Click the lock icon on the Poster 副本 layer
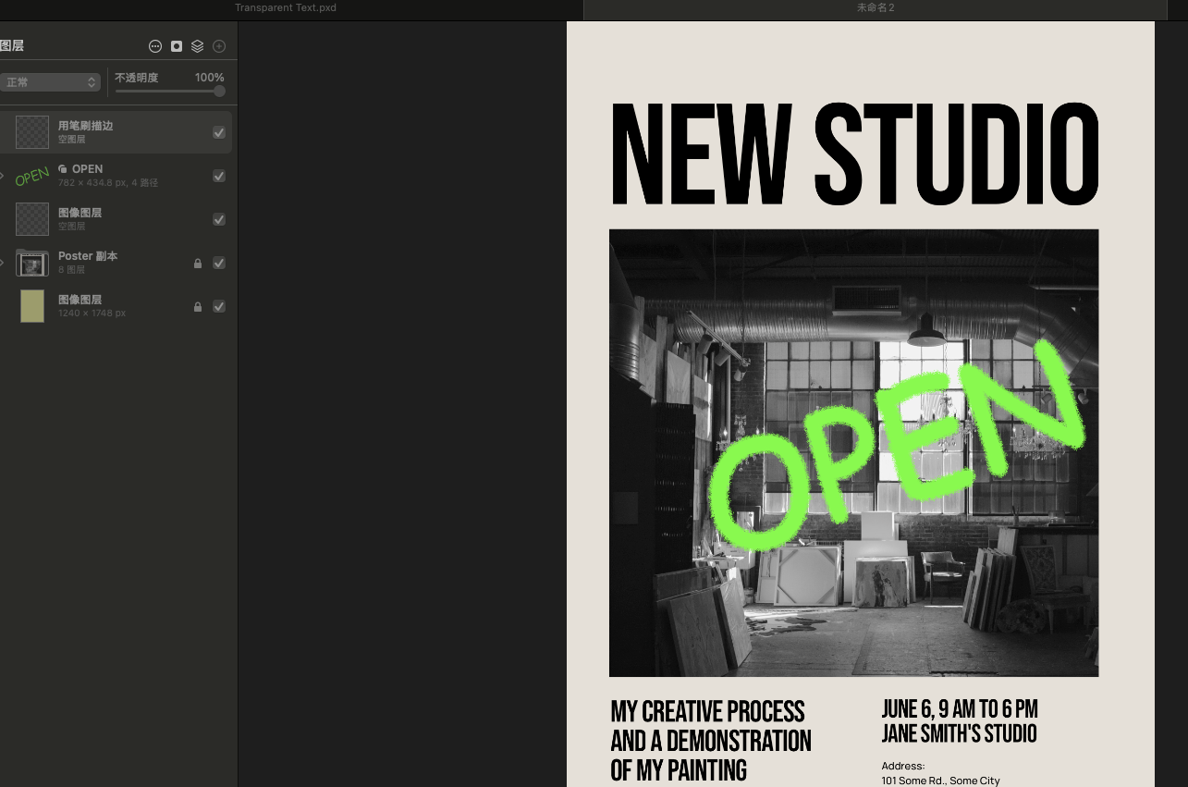The width and height of the screenshot is (1188, 787). [197, 264]
